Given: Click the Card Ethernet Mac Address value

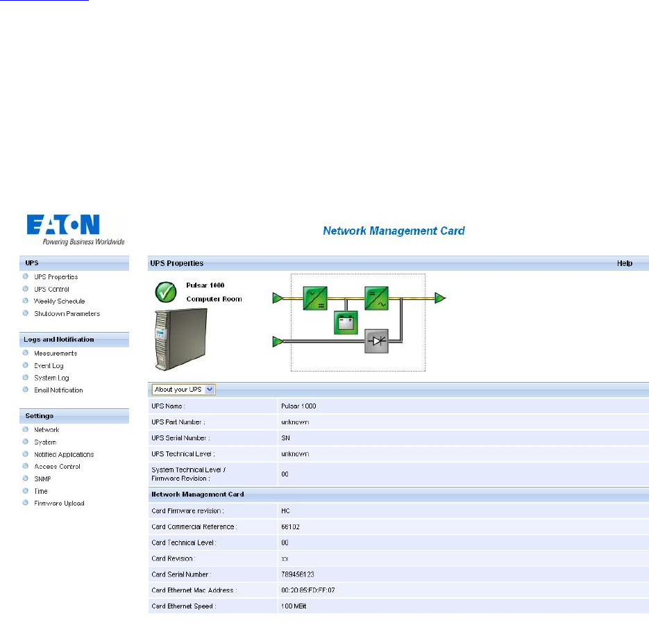Looking at the screenshot, I should pyautogui.click(x=308, y=590).
